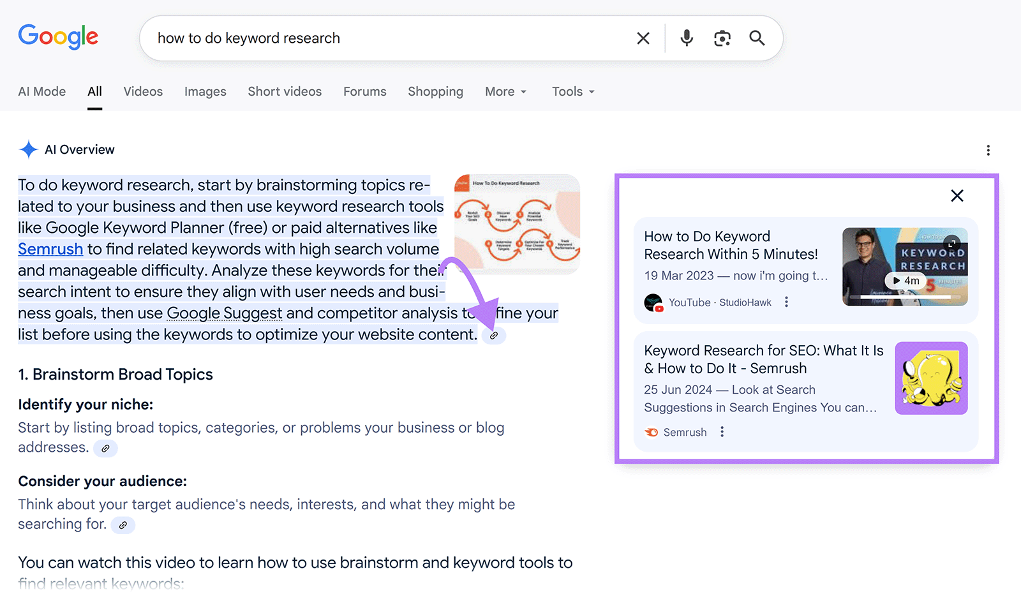This screenshot has width=1021, height=594.
Task: Click the citation link icon after 'addresses'
Action: pyautogui.click(x=105, y=448)
